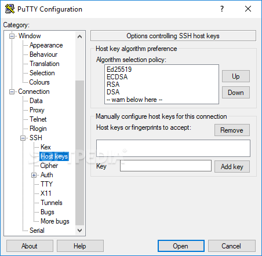Open the Appearance category
This screenshot has height=256, width=262.
coord(46,45)
